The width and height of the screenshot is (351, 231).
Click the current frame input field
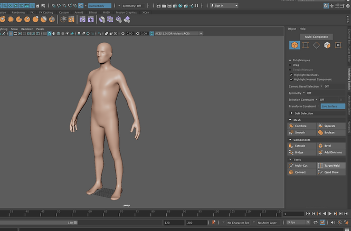pyautogui.click(x=293, y=214)
